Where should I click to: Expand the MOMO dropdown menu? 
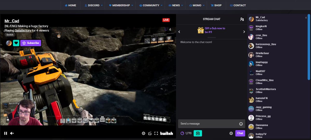(x=197, y=5)
